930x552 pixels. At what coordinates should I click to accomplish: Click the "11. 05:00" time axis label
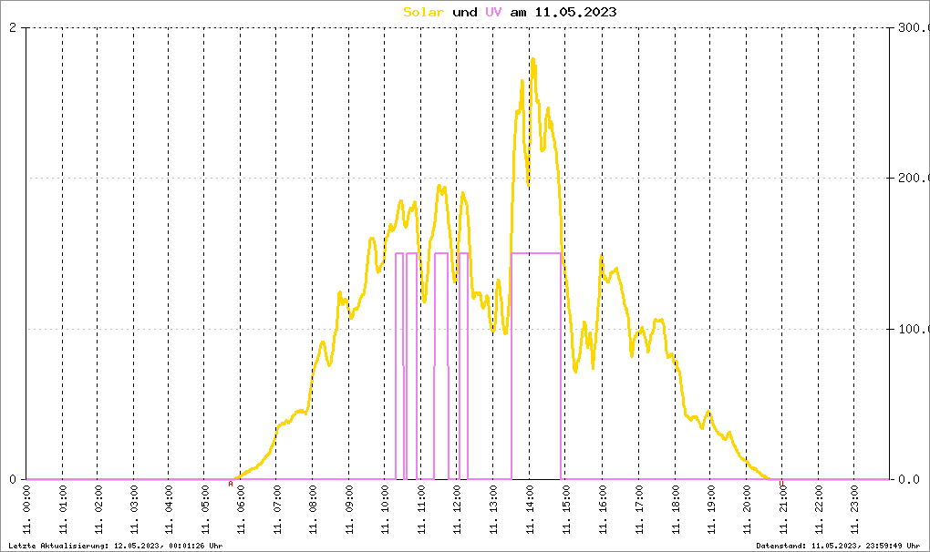tap(204, 509)
